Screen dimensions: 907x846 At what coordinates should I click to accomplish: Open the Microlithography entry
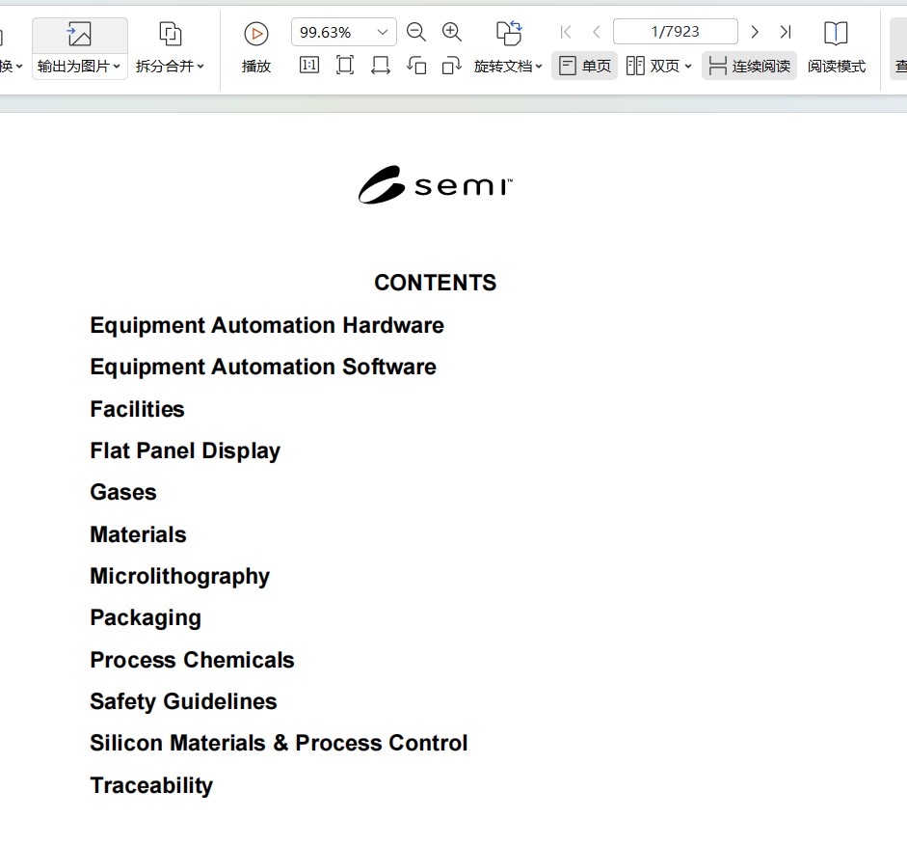coord(180,577)
